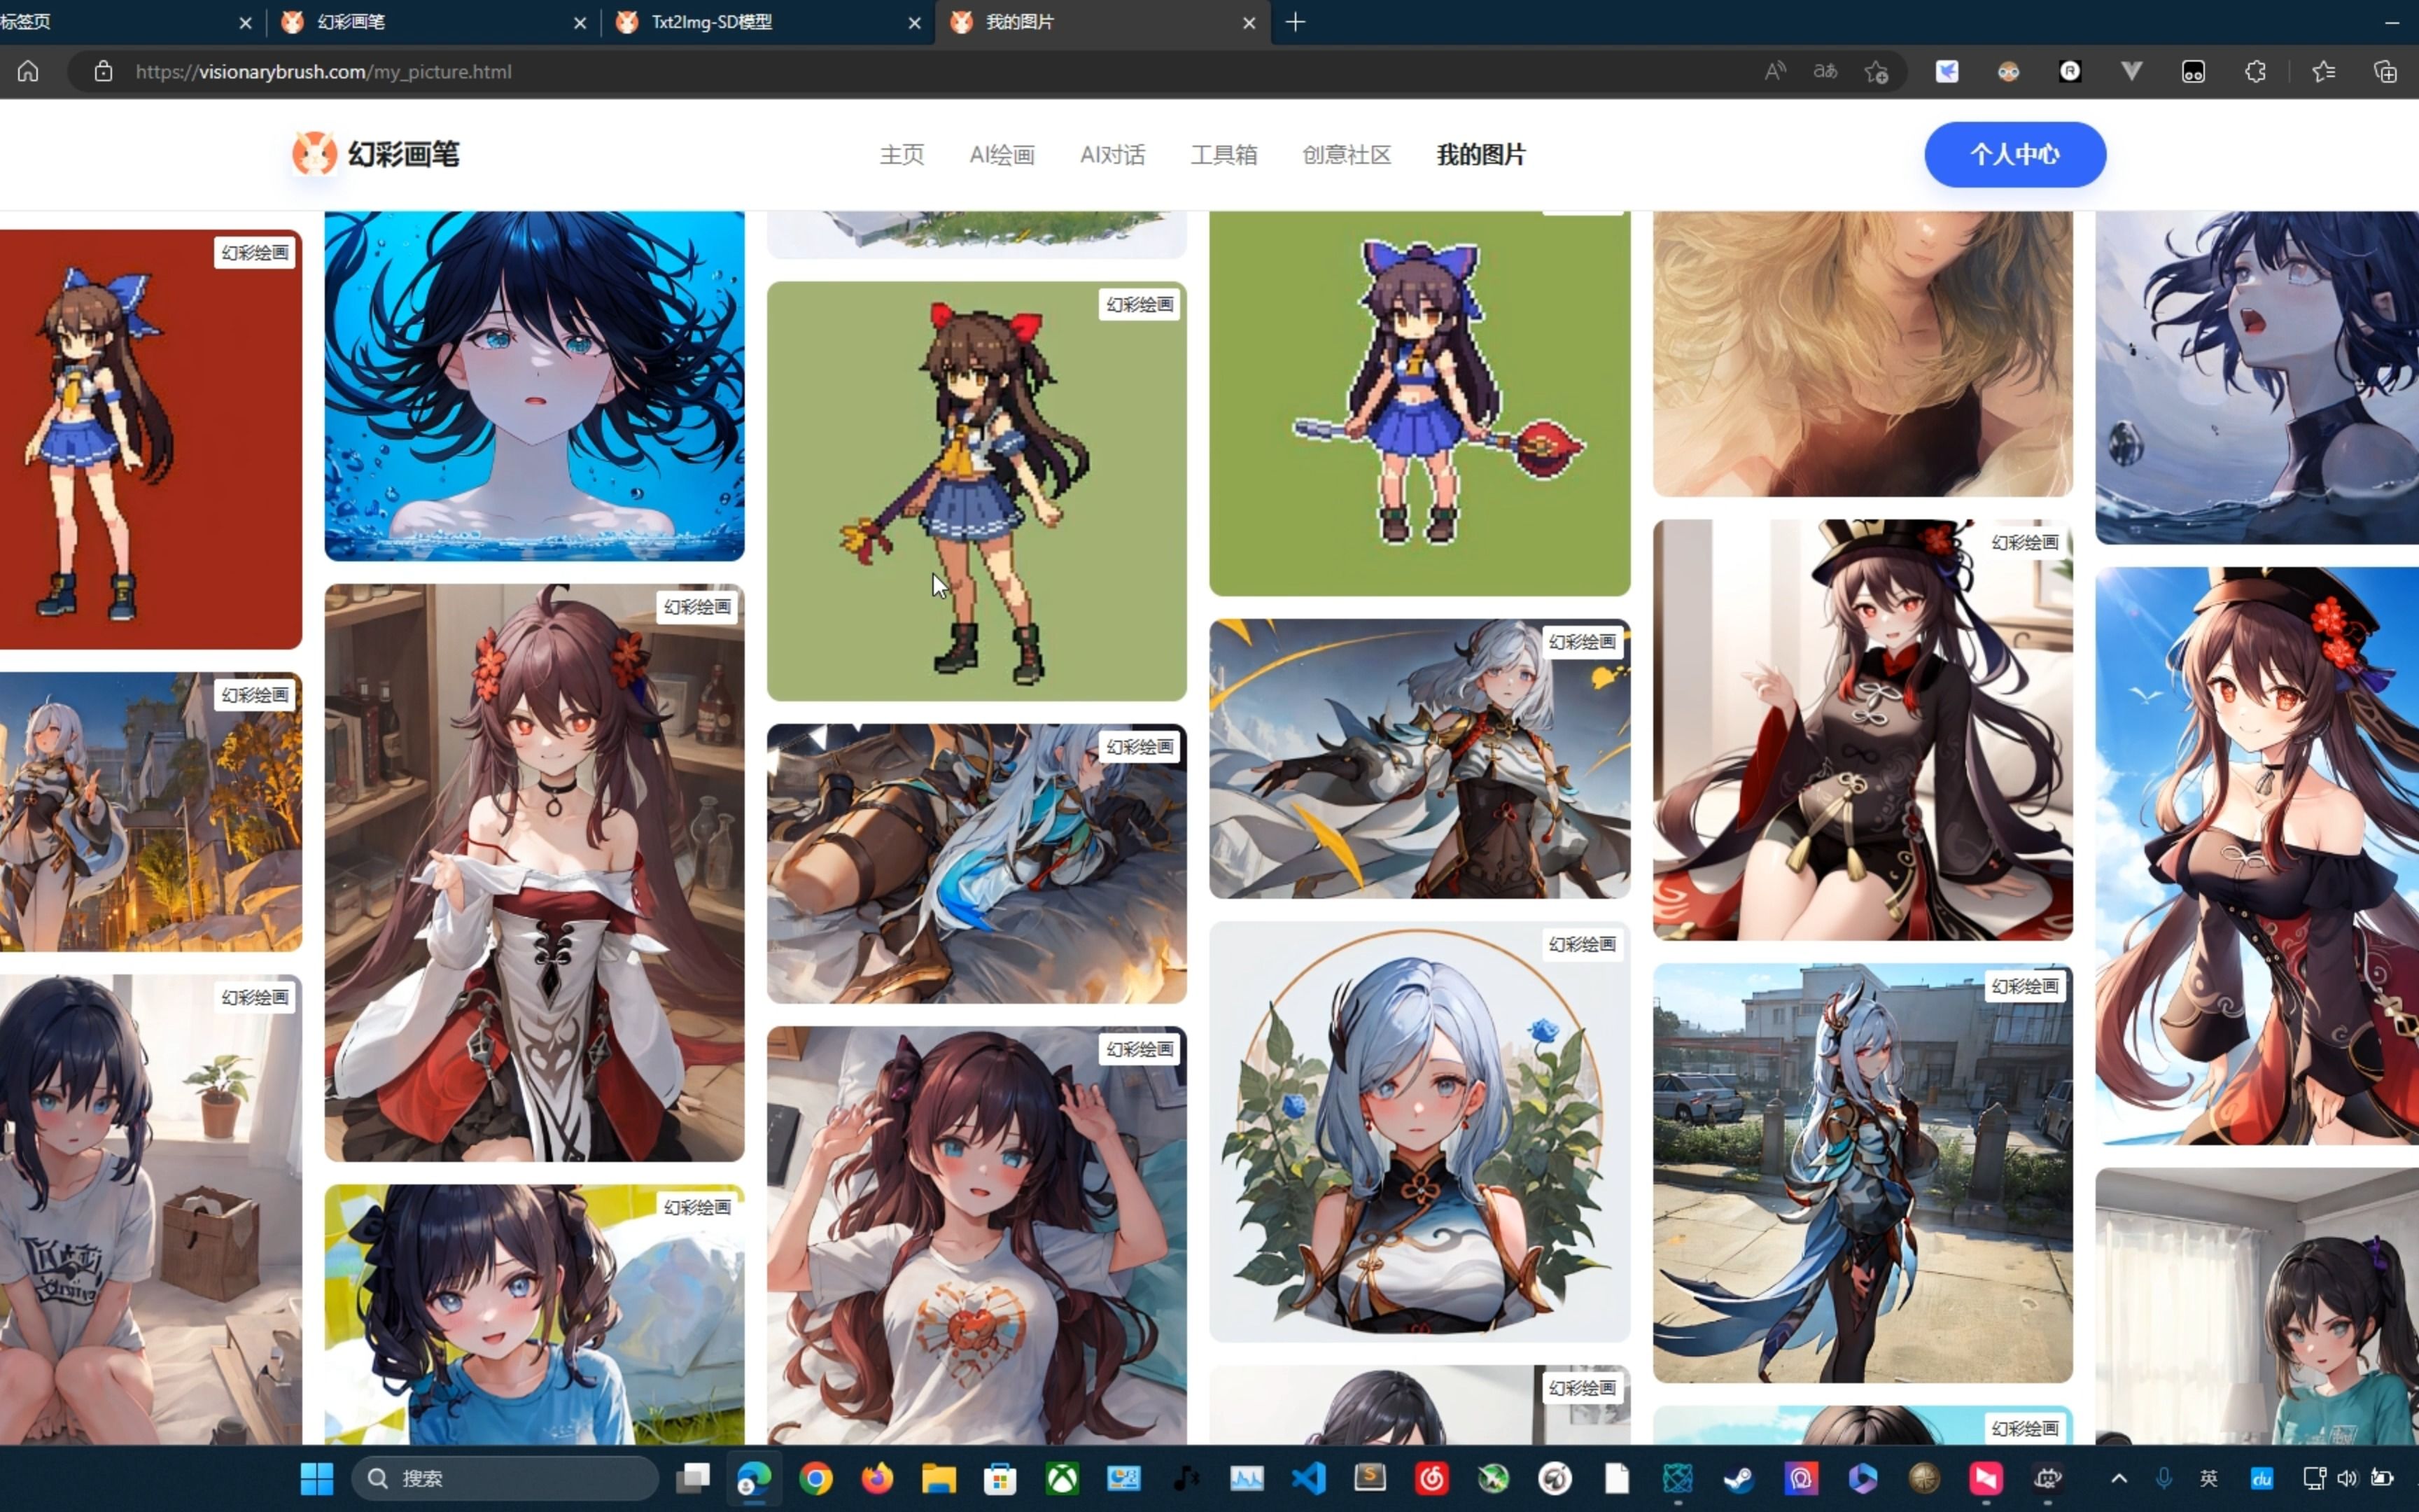Open AI对话 in the navigation bar
Image resolution: width=2419 pixels, height=1512 pixels.
coord(1112,155)
